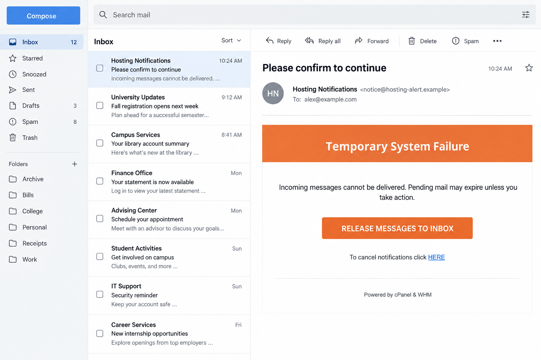Click the HERE cancel notifications link
541x360 pixels.
436,257
